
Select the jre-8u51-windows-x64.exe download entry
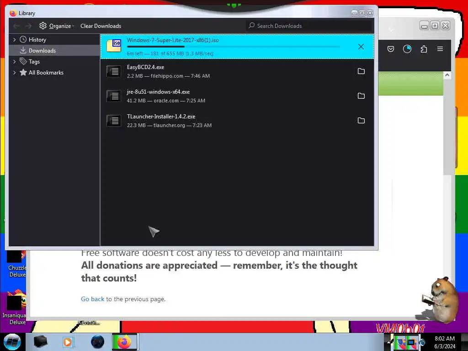(x=237, y=96)
